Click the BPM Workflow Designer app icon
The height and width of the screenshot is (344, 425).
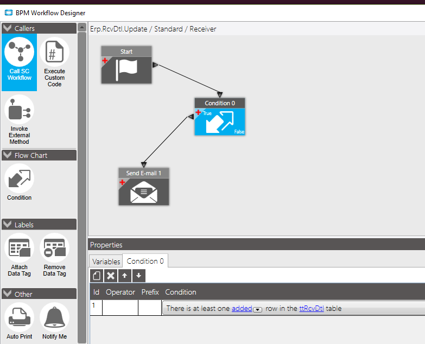(9, 12)
